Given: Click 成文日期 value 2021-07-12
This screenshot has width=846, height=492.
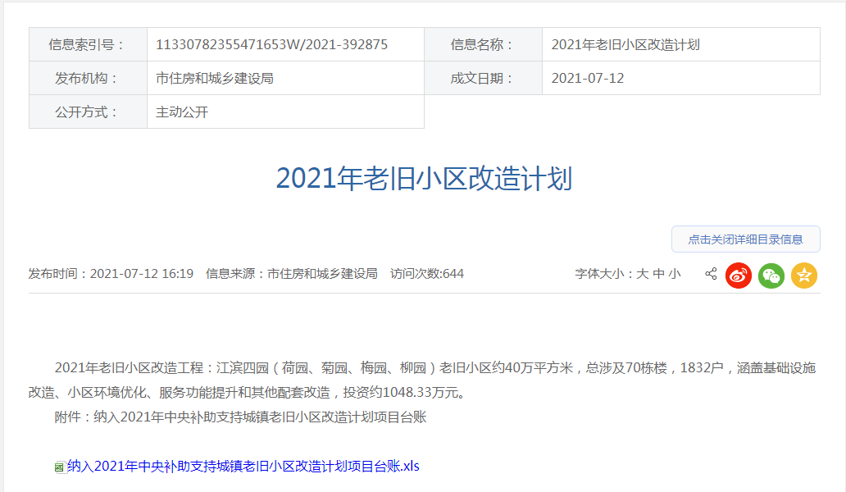Looking at the screenshot, I should pyautogui.click(x=588, y=78).
